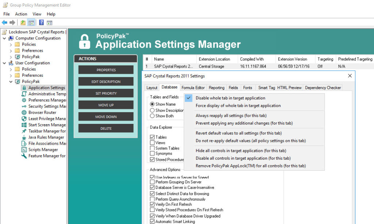The image size is (374, 224).
Task: Click the Back arrow toolbar icon
Action: tap(4, 23)
